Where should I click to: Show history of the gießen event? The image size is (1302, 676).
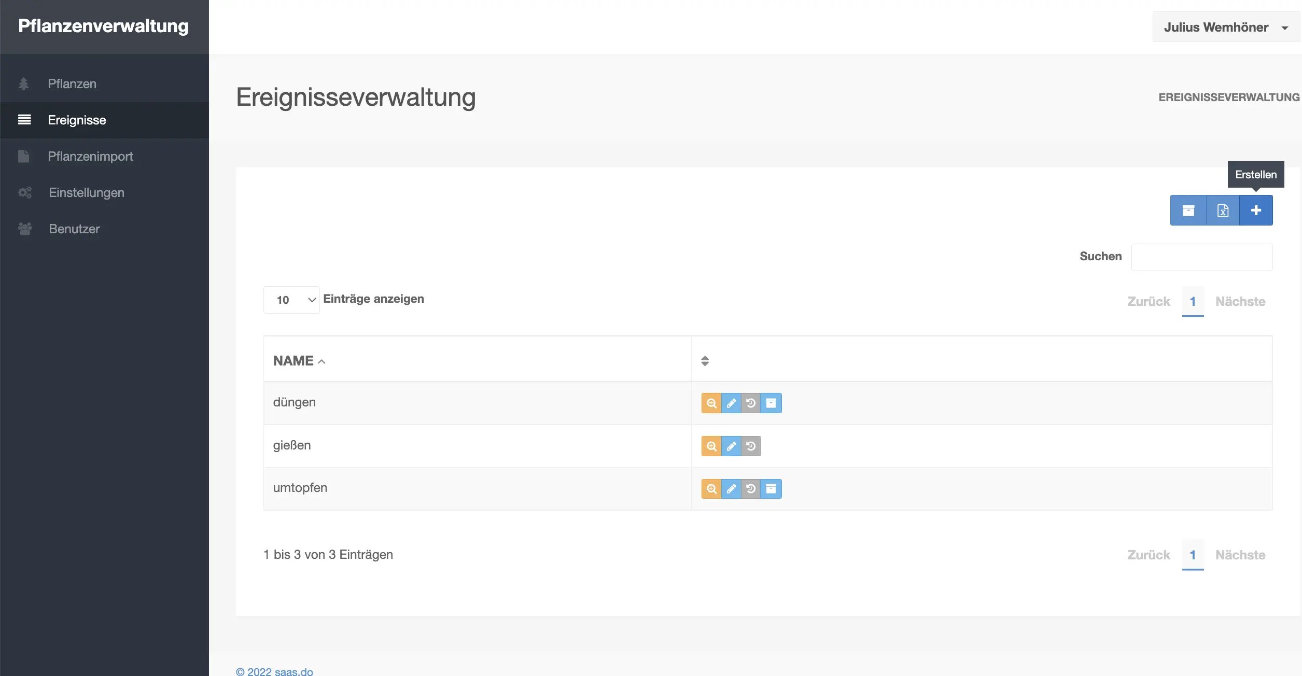tap(751, 446)
